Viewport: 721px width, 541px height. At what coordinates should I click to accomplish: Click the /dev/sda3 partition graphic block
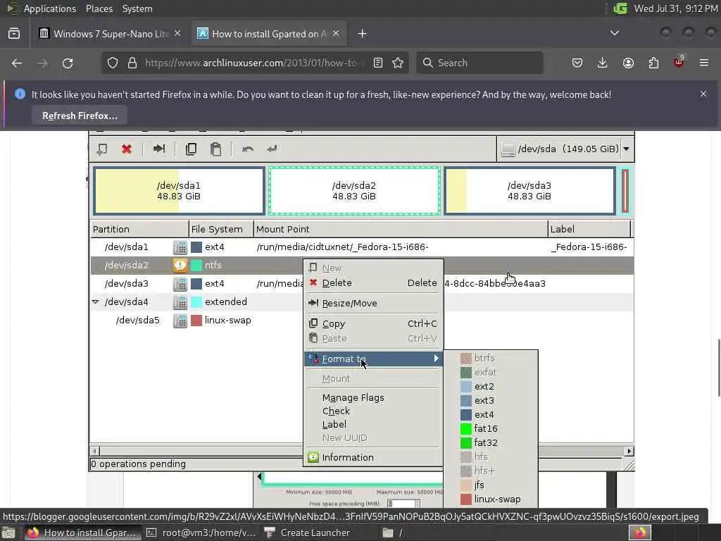(x=529, y=191)
